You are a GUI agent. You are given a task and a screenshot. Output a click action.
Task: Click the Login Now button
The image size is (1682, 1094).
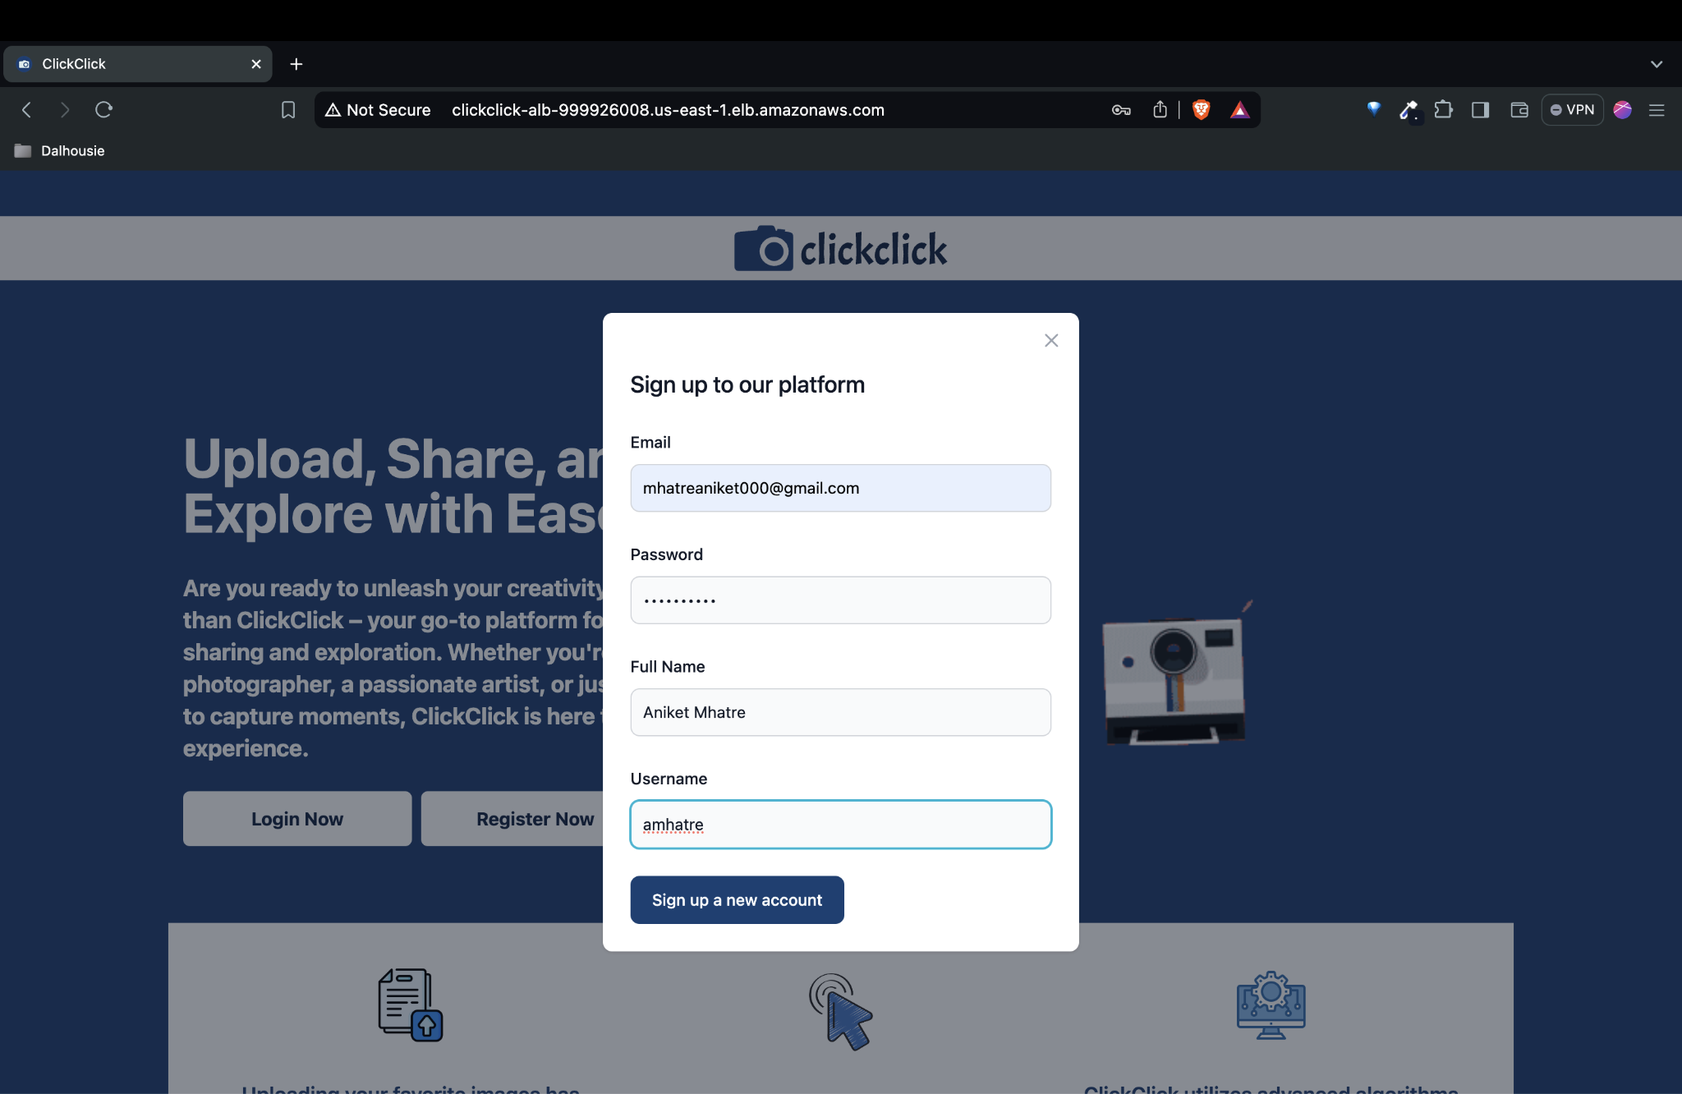pos(297,819)
